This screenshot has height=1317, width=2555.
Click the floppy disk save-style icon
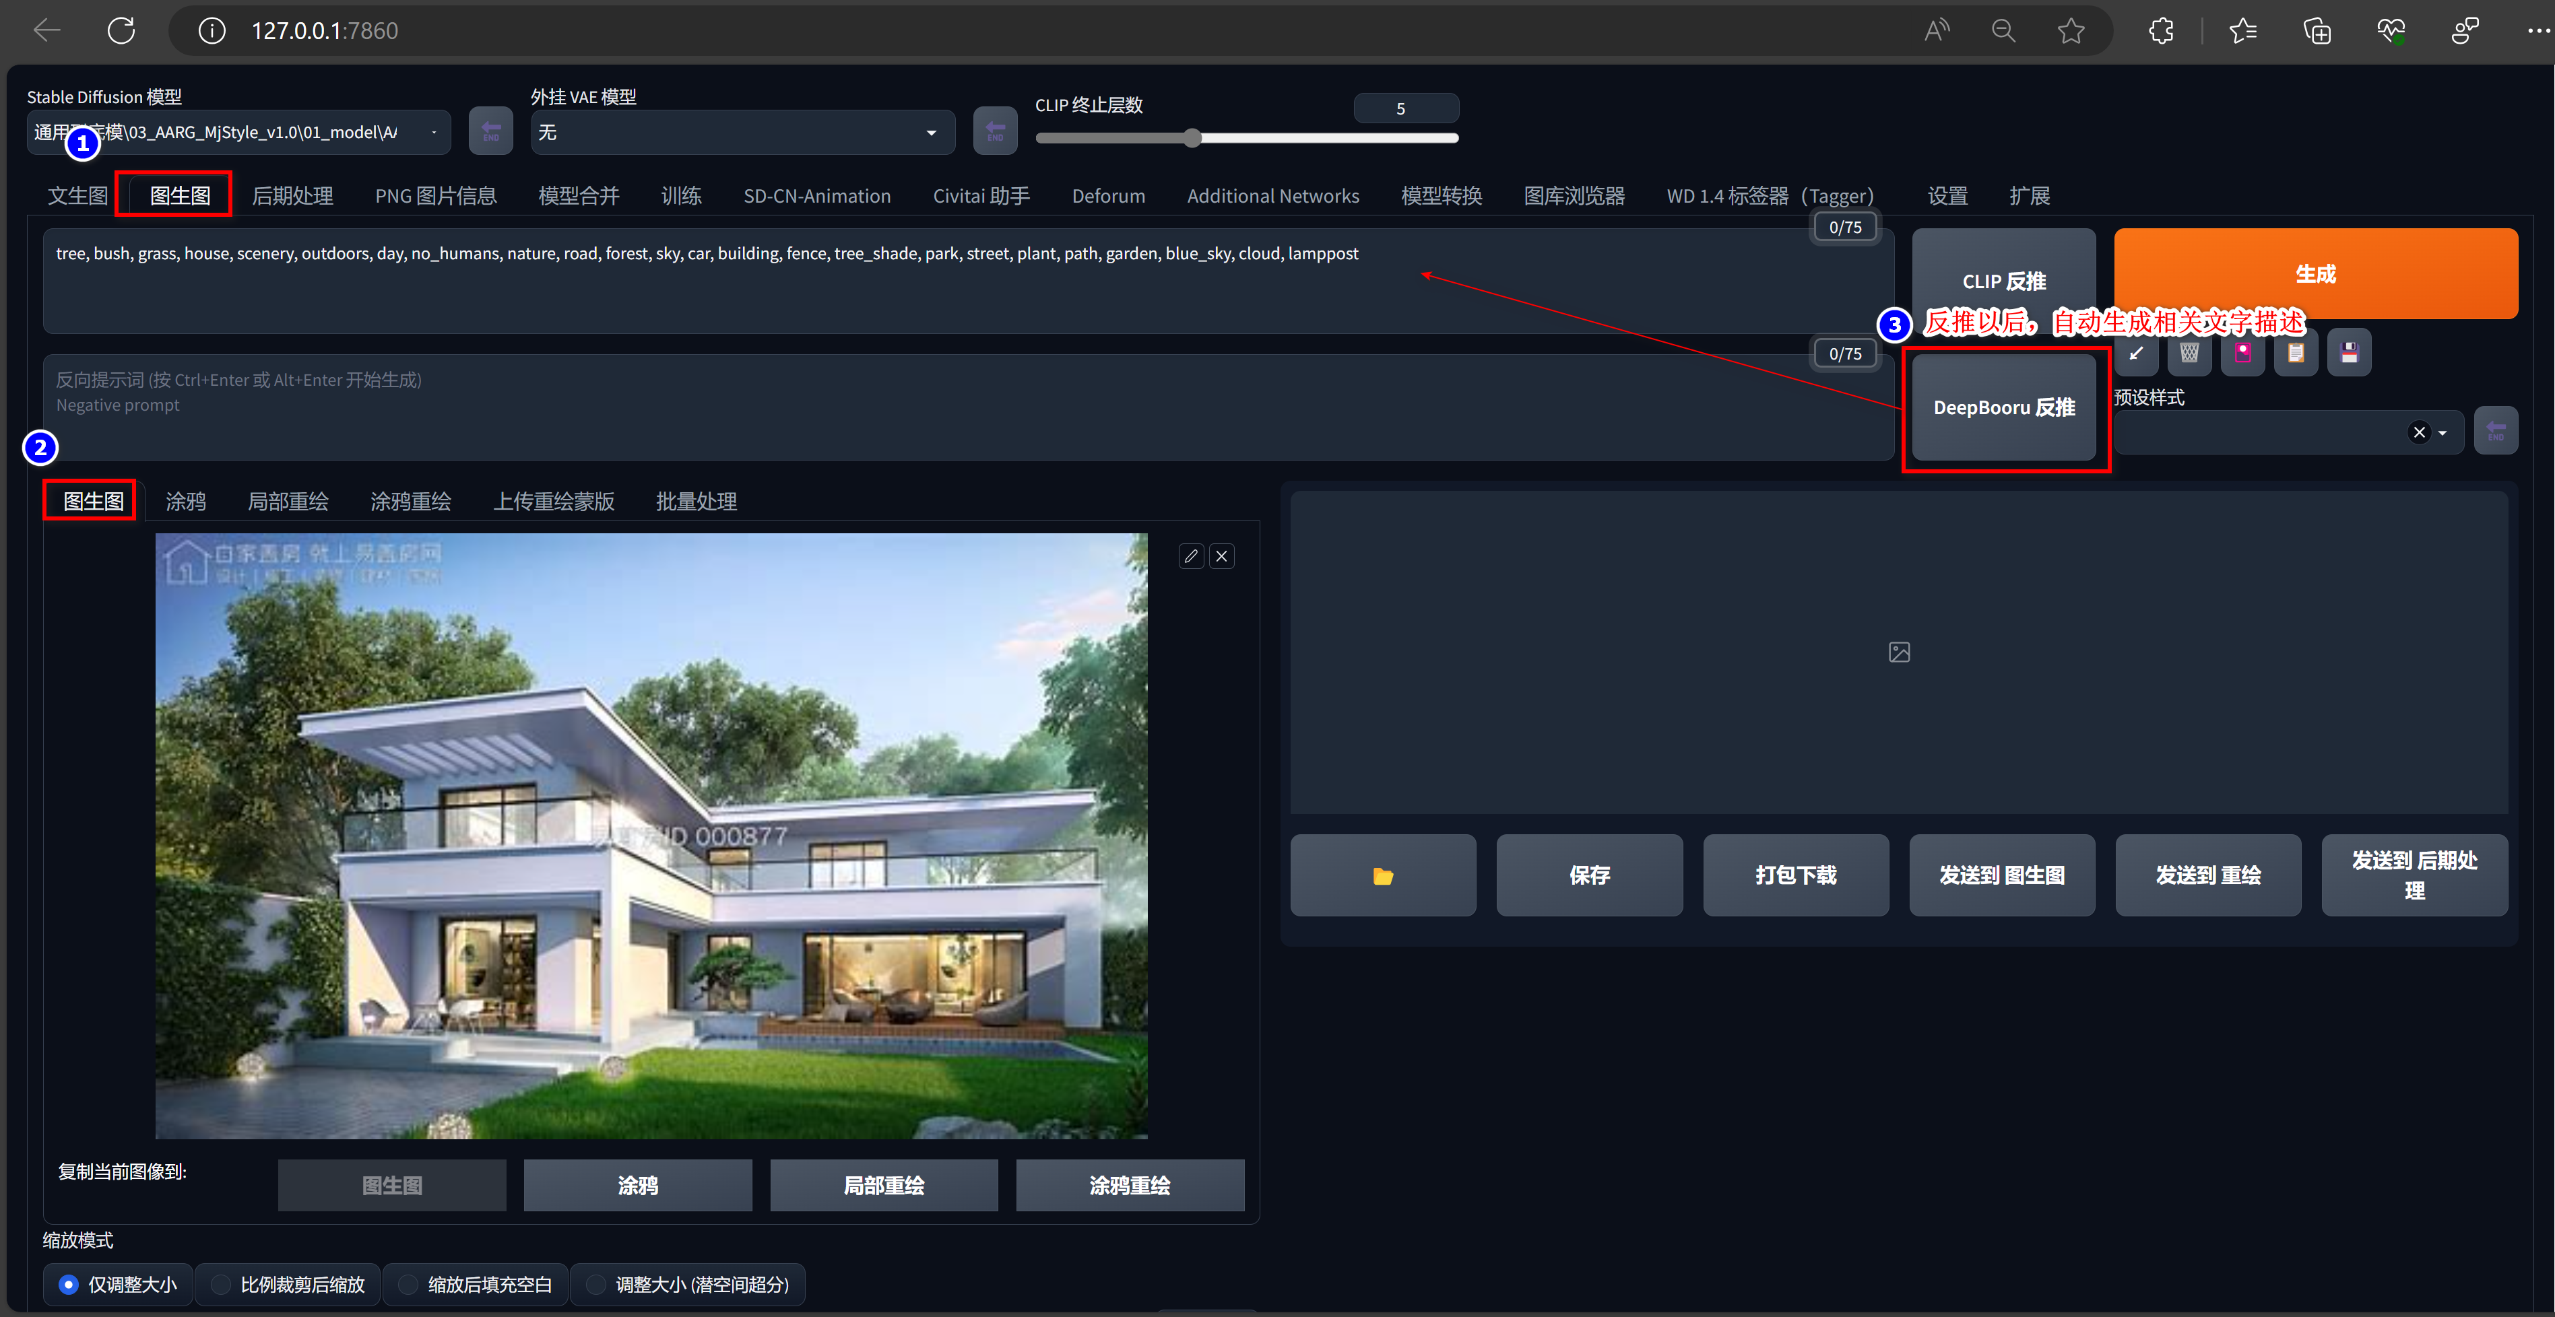tap(2349, 353)
